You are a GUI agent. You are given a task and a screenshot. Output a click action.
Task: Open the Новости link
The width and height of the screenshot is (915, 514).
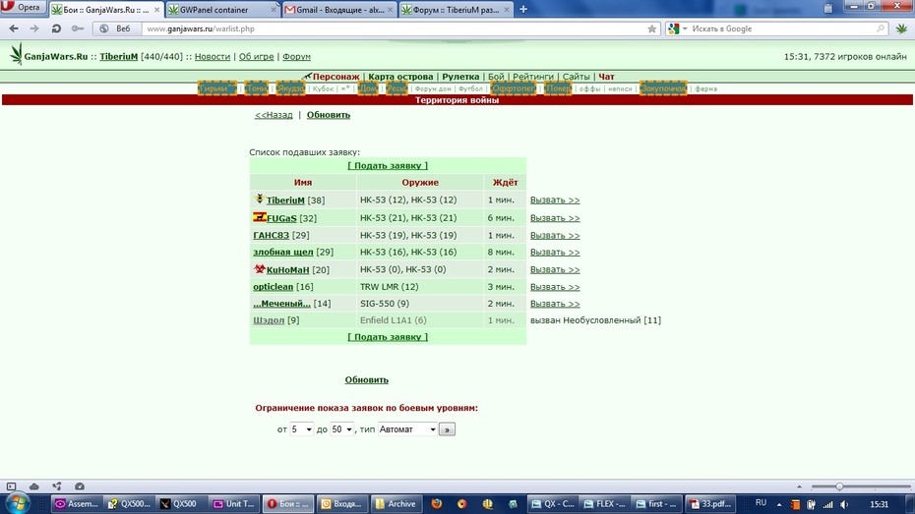pyautogui.click(x=213, y=57)
